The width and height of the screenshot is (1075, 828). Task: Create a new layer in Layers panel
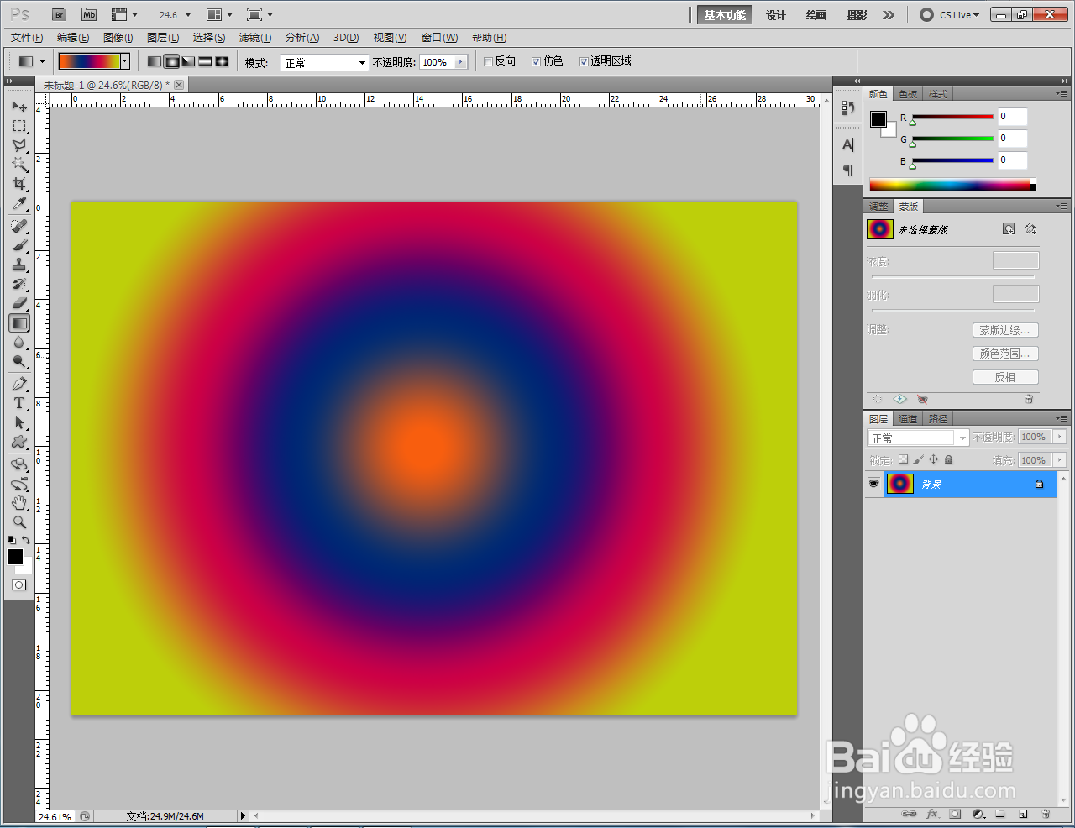click(x=1023, y=814)
